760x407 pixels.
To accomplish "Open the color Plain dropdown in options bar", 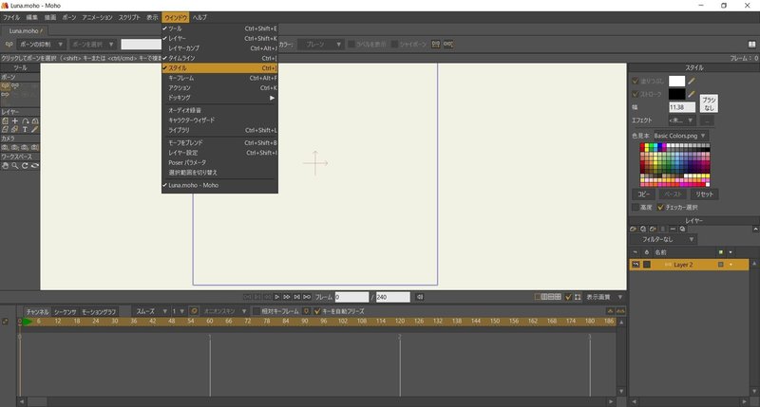I will pos(320,44).
